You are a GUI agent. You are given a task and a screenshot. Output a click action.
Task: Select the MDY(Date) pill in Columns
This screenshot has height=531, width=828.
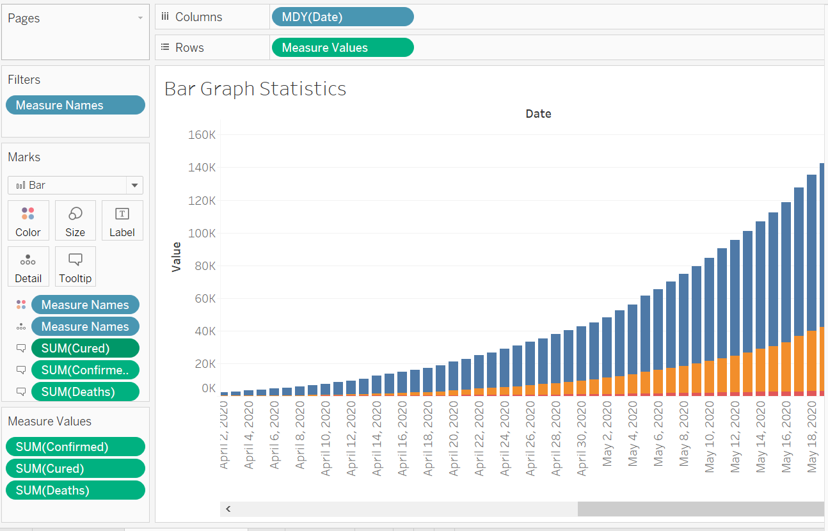342,17
